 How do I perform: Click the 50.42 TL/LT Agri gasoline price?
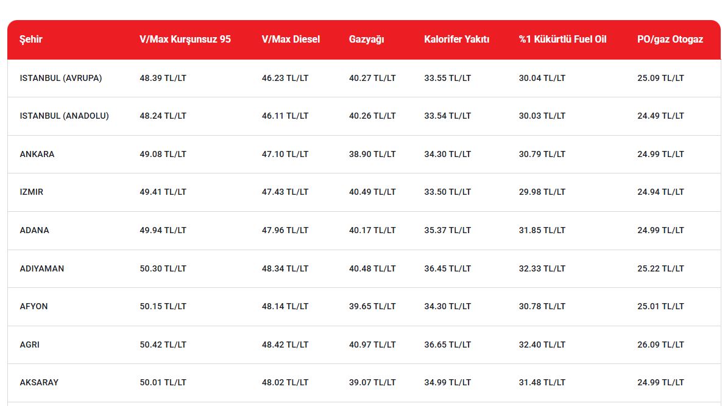(163, 345)
